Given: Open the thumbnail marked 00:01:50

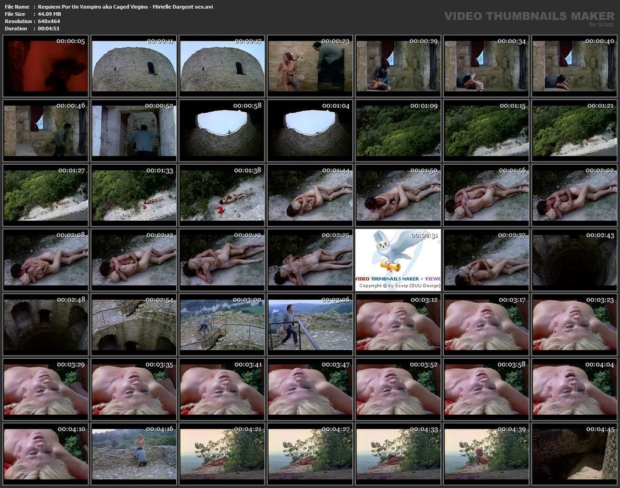Looking at the screenshot, I should tap(398, 195).
